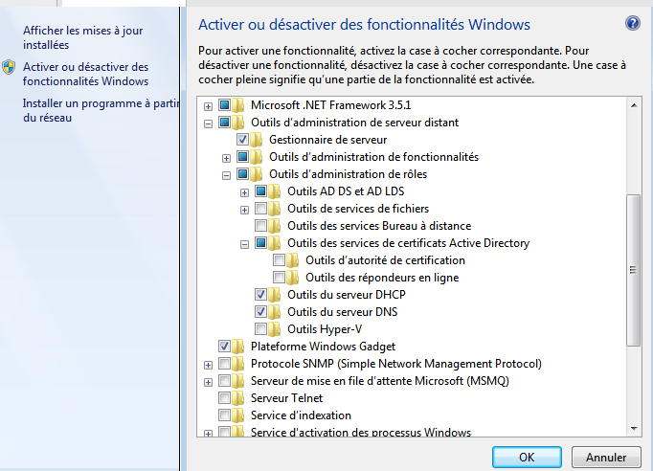Expand the Protocole SNMP tree node

(208, 364)
